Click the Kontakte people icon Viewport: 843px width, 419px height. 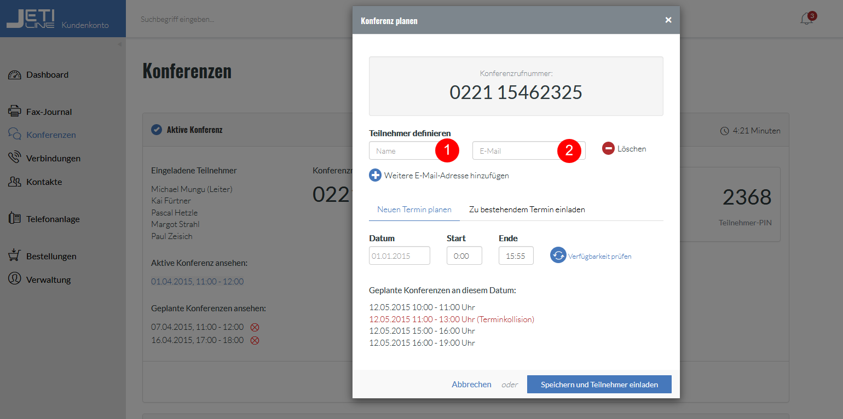(x=15, y=182)
